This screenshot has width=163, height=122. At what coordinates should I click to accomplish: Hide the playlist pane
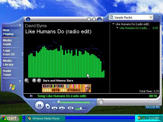(100, 19)
